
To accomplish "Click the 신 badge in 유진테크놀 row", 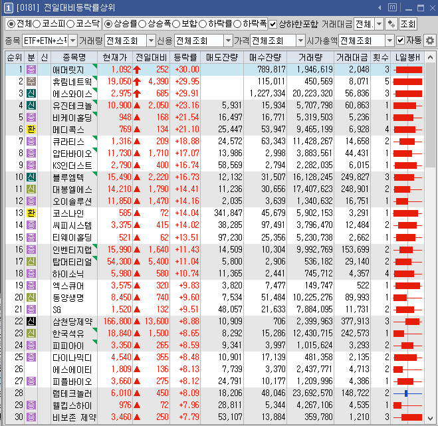I will tap(31, 105).
